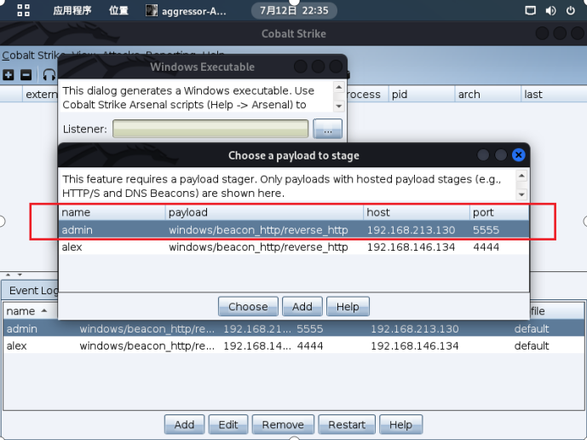
Task: Open the volume speaker tray icon
Action: (x=550, y=10)
